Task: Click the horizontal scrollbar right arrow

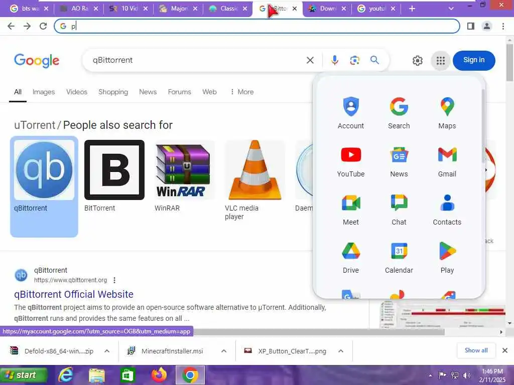Action: [x=501, y=332]
